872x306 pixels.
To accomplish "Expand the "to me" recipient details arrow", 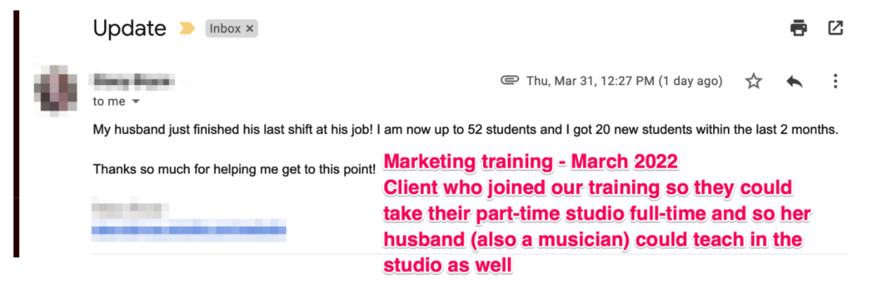I will 136,102.
